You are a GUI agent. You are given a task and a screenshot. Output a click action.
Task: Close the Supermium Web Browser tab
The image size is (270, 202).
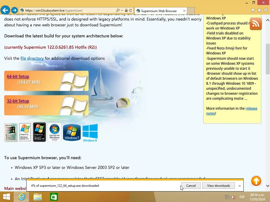184,11
